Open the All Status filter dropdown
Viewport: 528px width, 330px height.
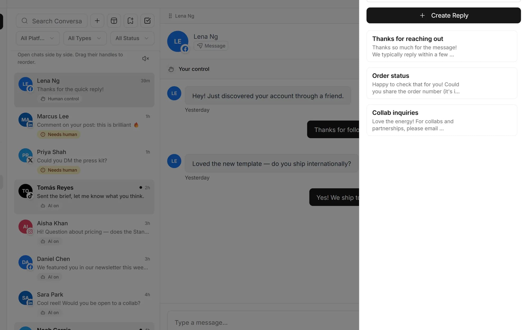[132, 38]
